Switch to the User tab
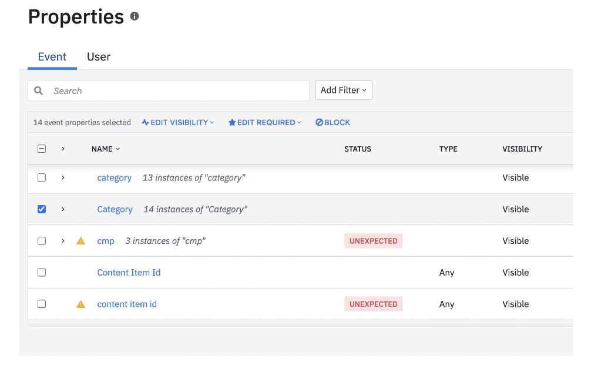This screenshot has width=598, height=369. (99, 57)
